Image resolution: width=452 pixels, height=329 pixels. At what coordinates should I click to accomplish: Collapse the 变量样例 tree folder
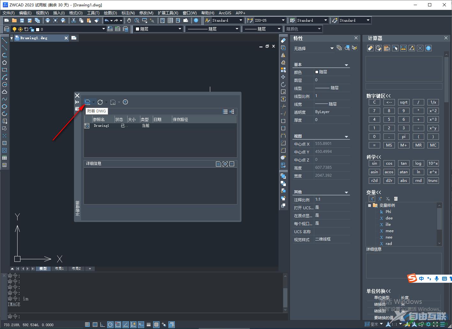coord(369,205)
